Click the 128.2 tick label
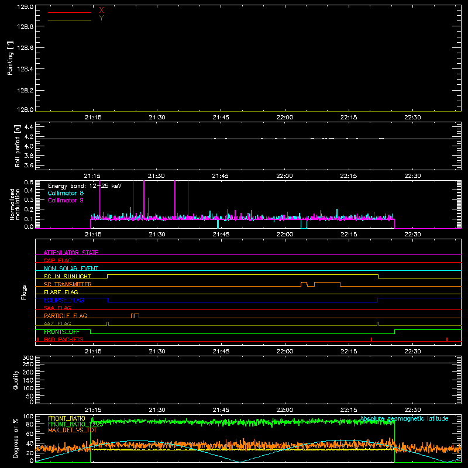 25,90
